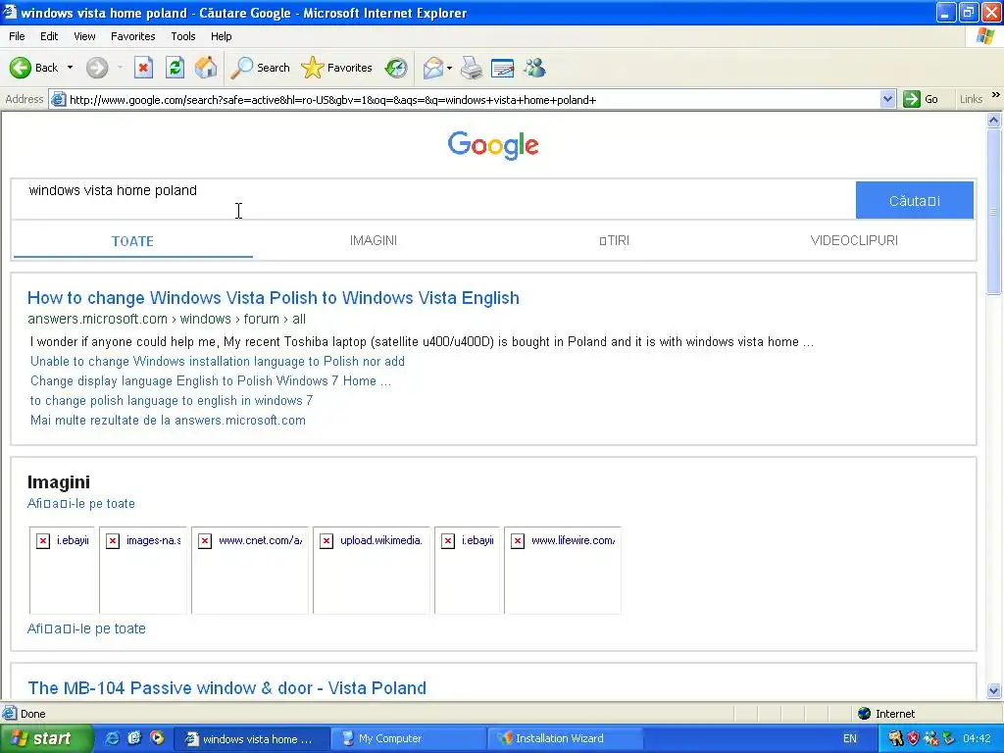Image resolution: width=1004 pixels, height=753 pixels.
Task: Click the Google search query box
Action: click(433, 200)
